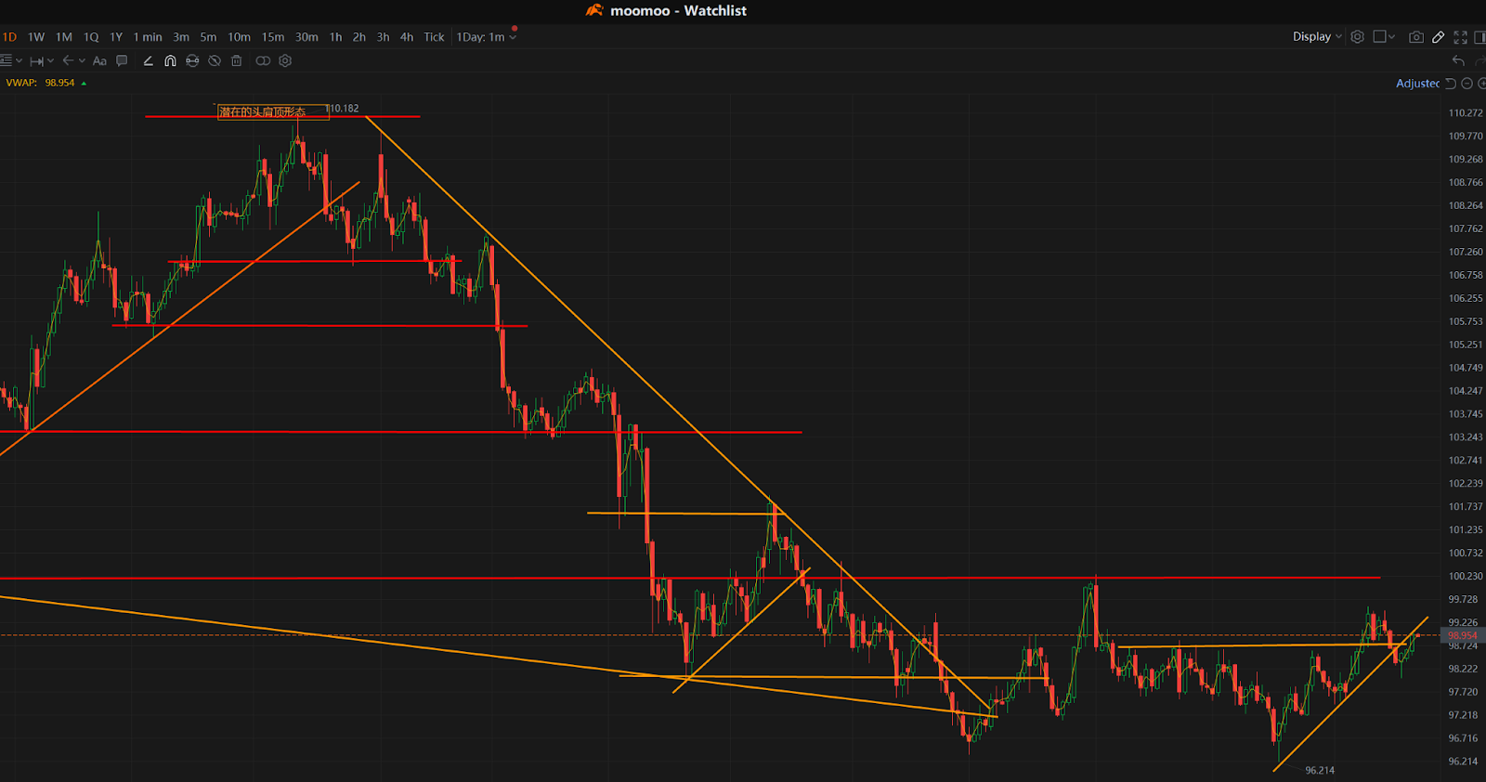Select the 3m interval
The height and width of the screenshot is (782, 1486).
tap(181, 37)
